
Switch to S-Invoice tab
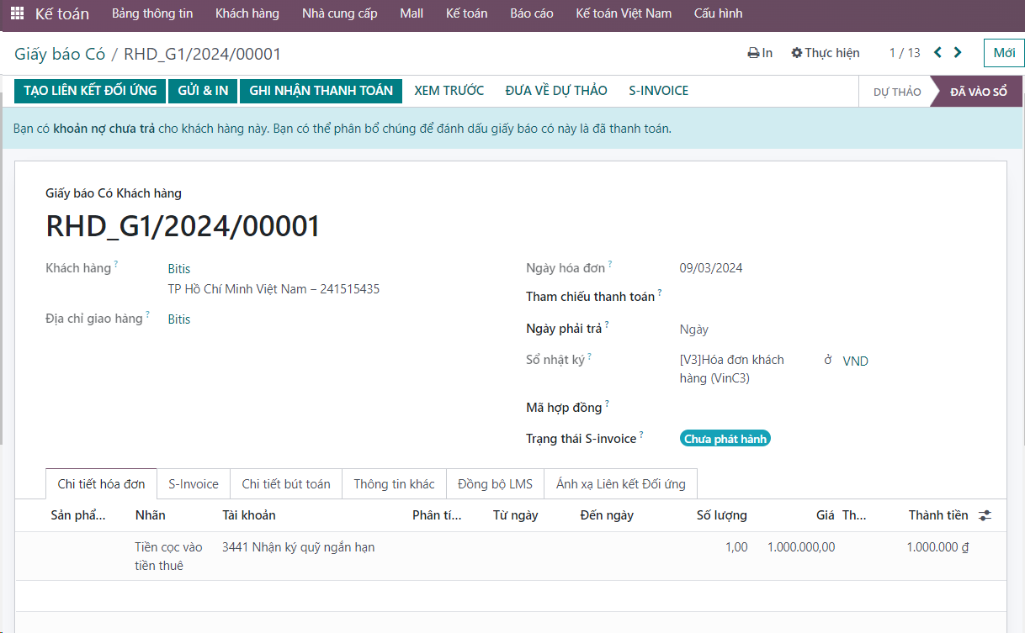click(x=194, y=483)
